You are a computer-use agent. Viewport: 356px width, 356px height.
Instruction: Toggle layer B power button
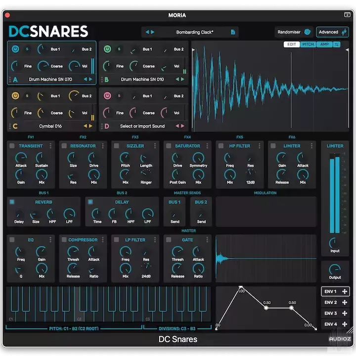107,49
